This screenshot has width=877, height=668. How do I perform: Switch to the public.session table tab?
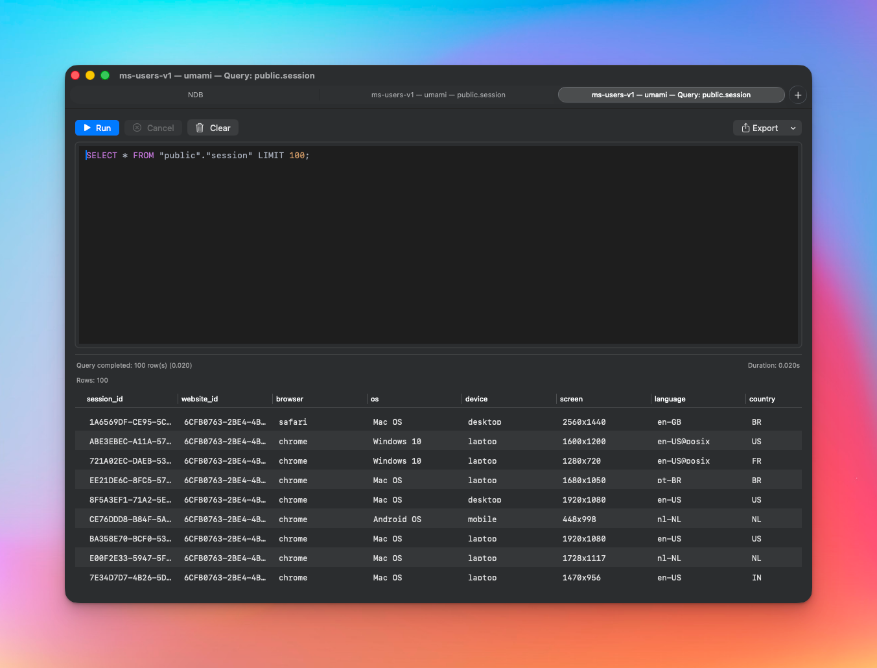click(438, 95)
